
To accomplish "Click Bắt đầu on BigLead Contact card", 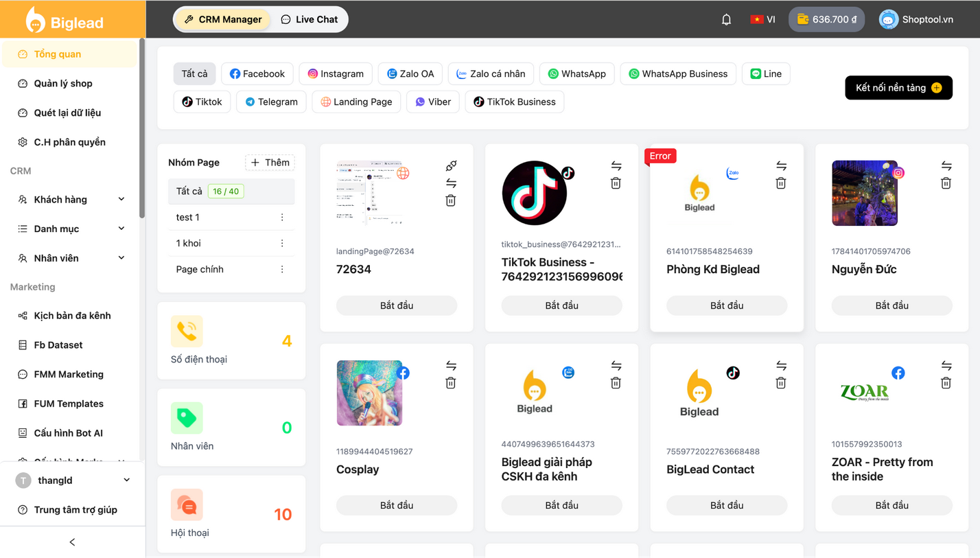I will pyautogui.click(x=727, y=505).
